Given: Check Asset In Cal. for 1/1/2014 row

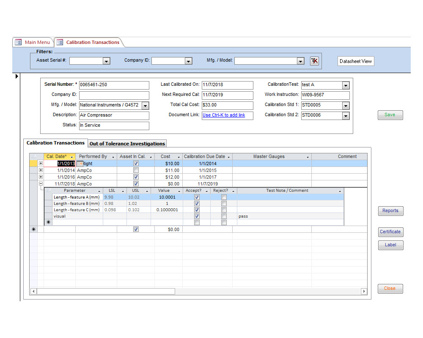Looking at the screenshot, I should pos(136,170).
